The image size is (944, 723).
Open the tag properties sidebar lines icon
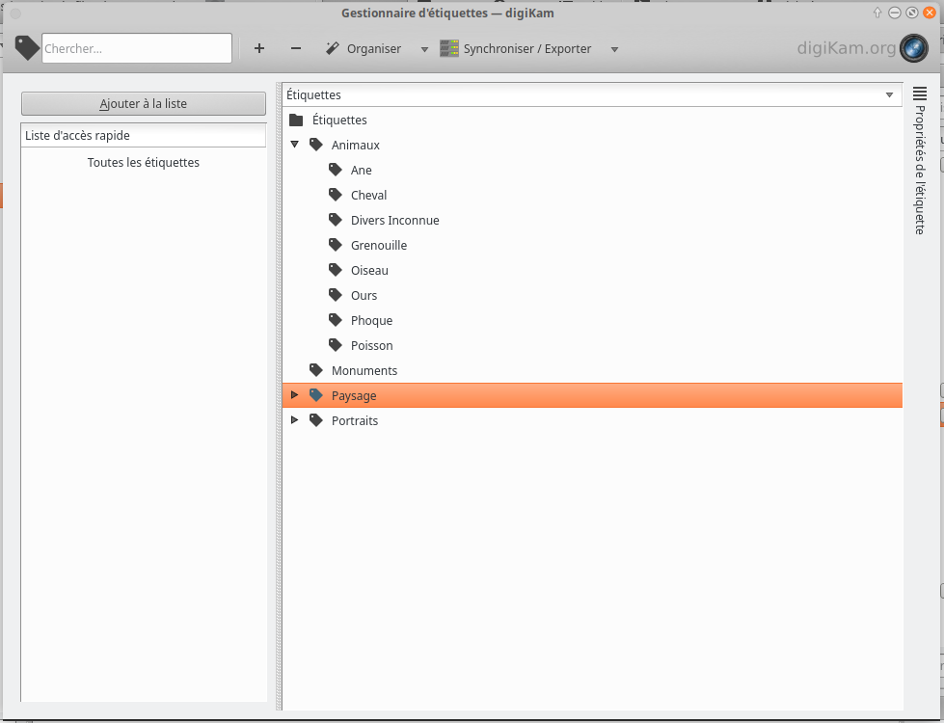(x=919, y=94)
